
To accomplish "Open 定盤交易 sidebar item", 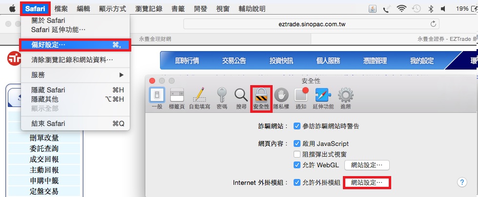I will tap(44, 192).
